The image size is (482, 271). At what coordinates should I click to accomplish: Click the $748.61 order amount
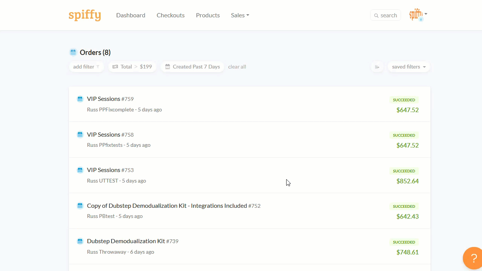407,252
